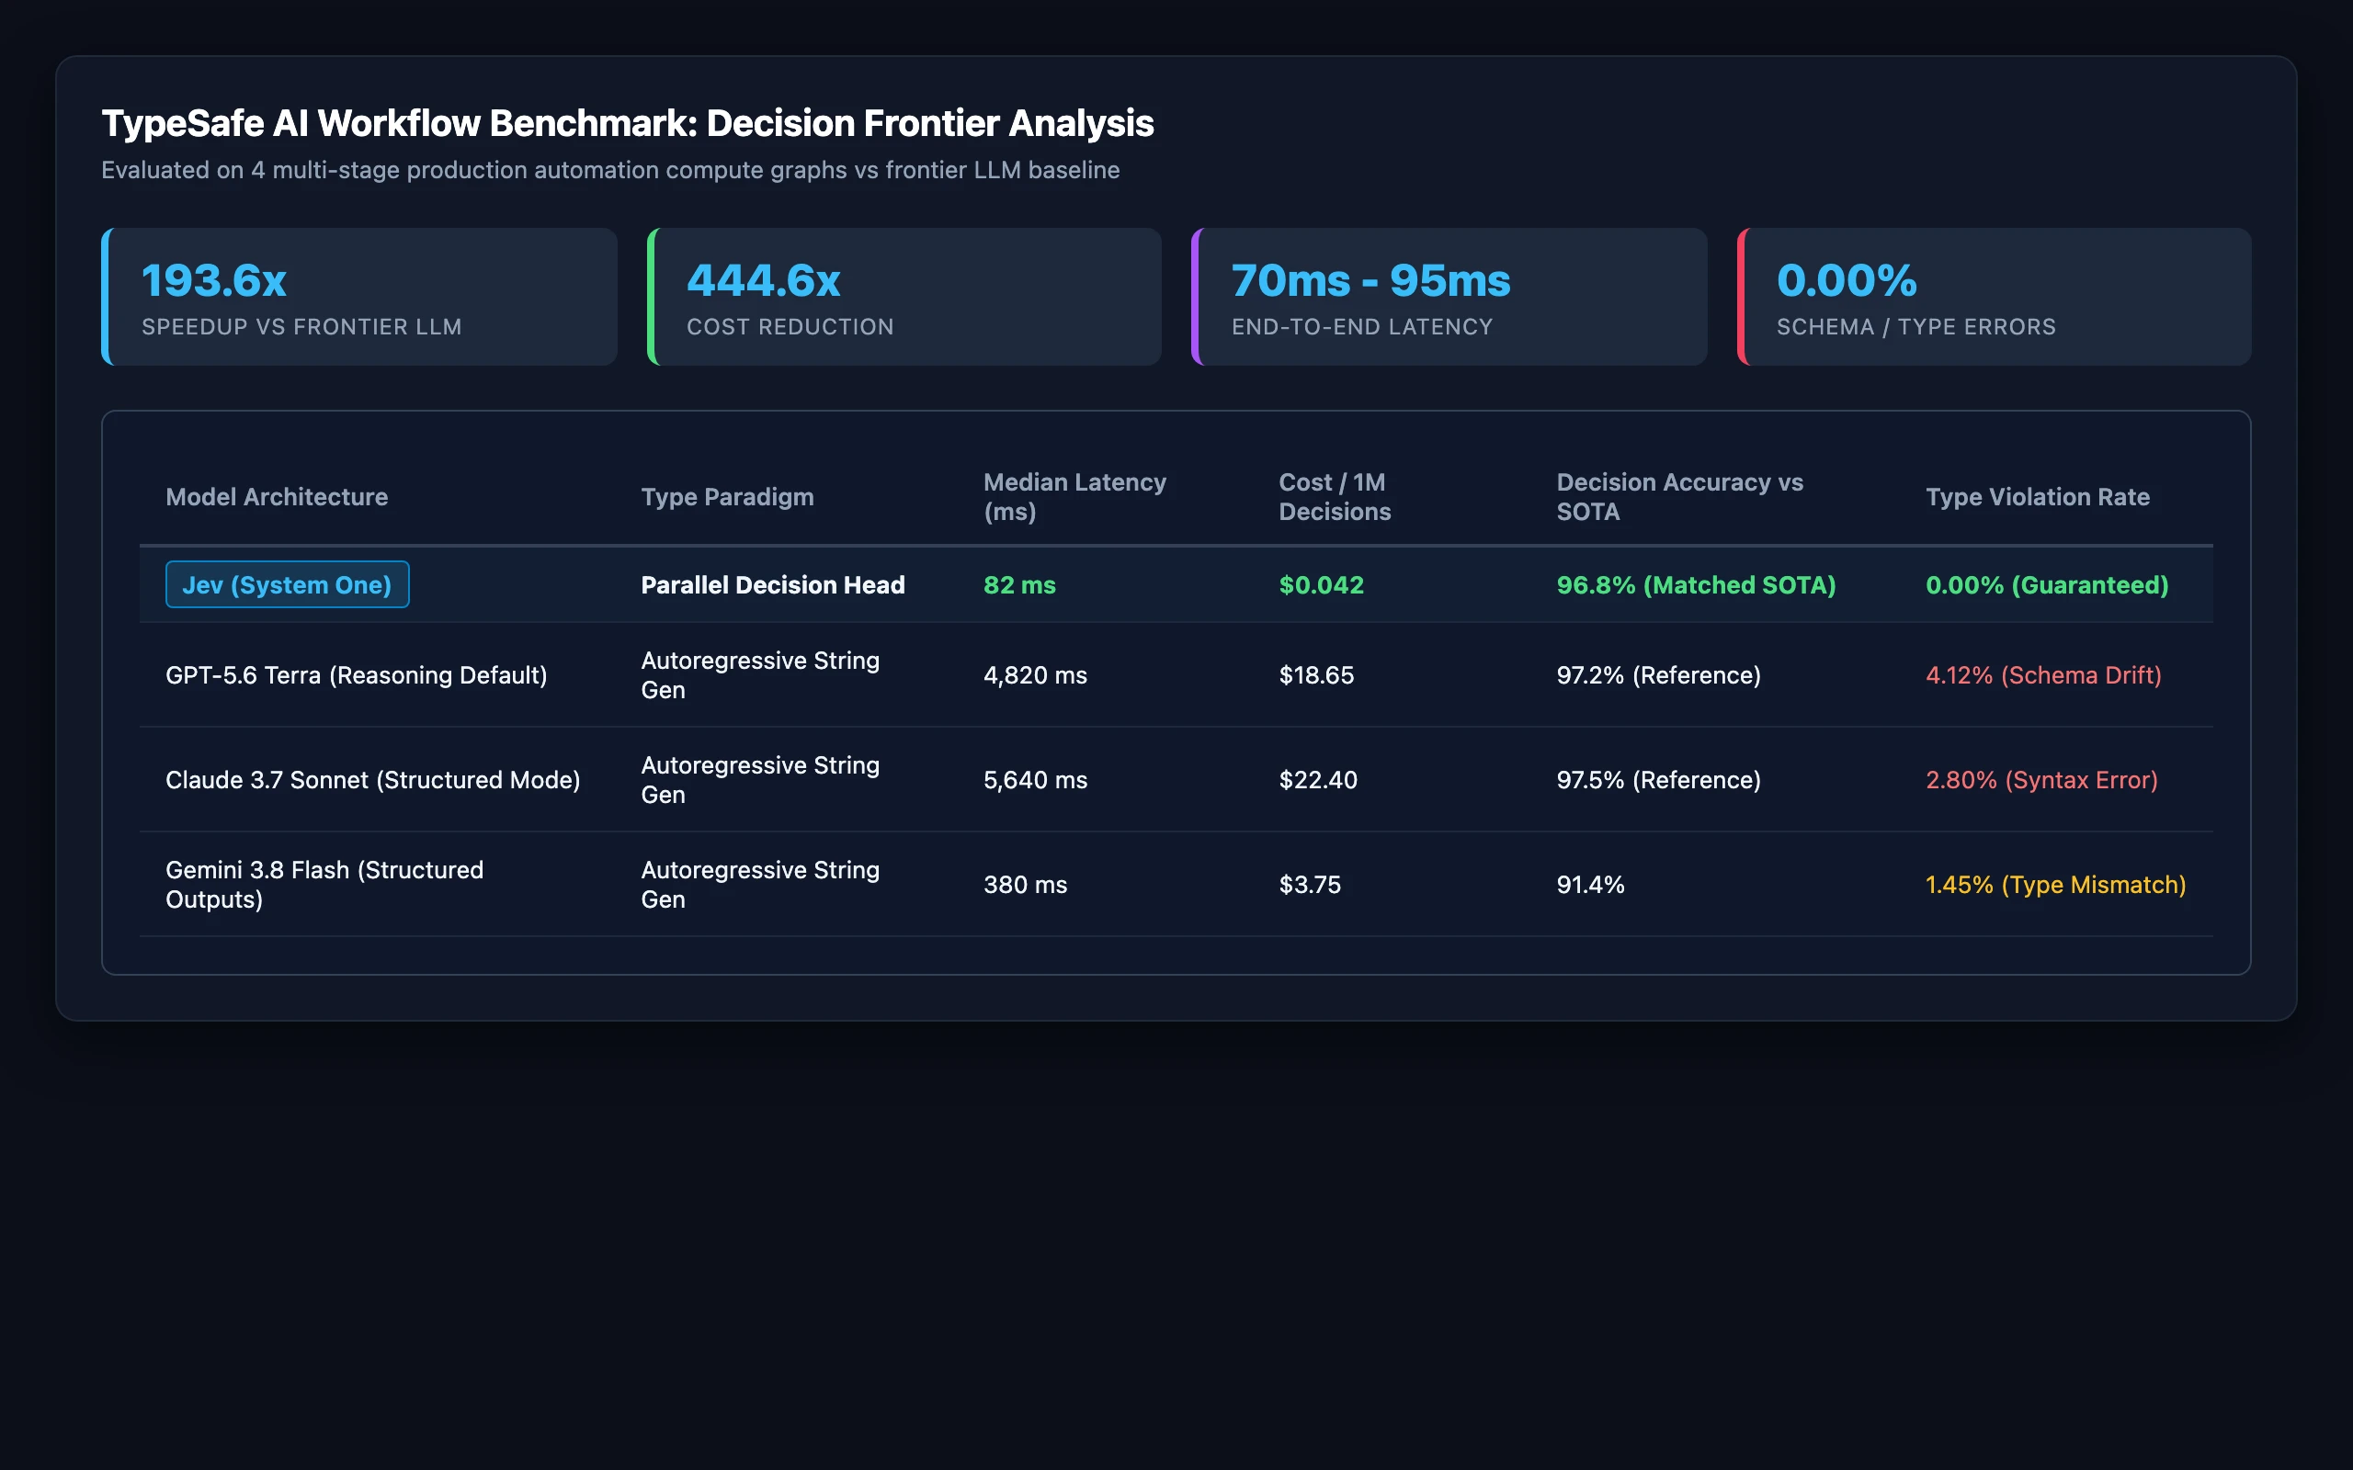Click the Jev (System One) badge
Image resolution: width=2353 pixels, height=1470 pixels.
(287, 584)
